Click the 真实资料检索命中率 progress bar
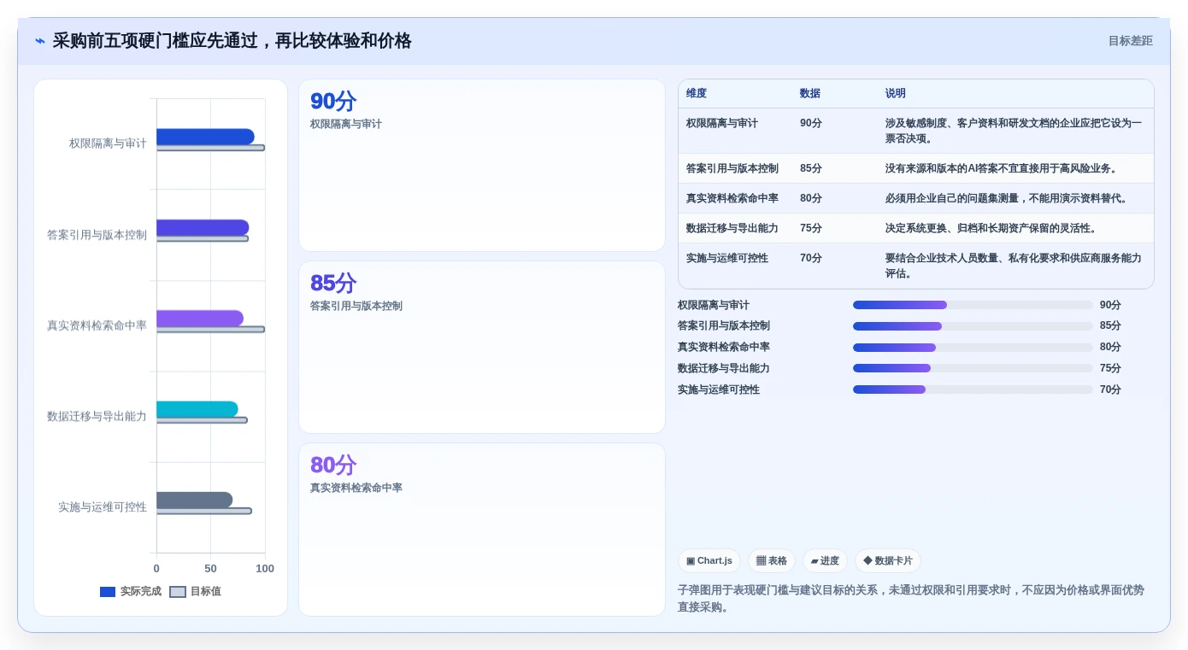This screenshot has width=1188, height=650. (973, 348)
